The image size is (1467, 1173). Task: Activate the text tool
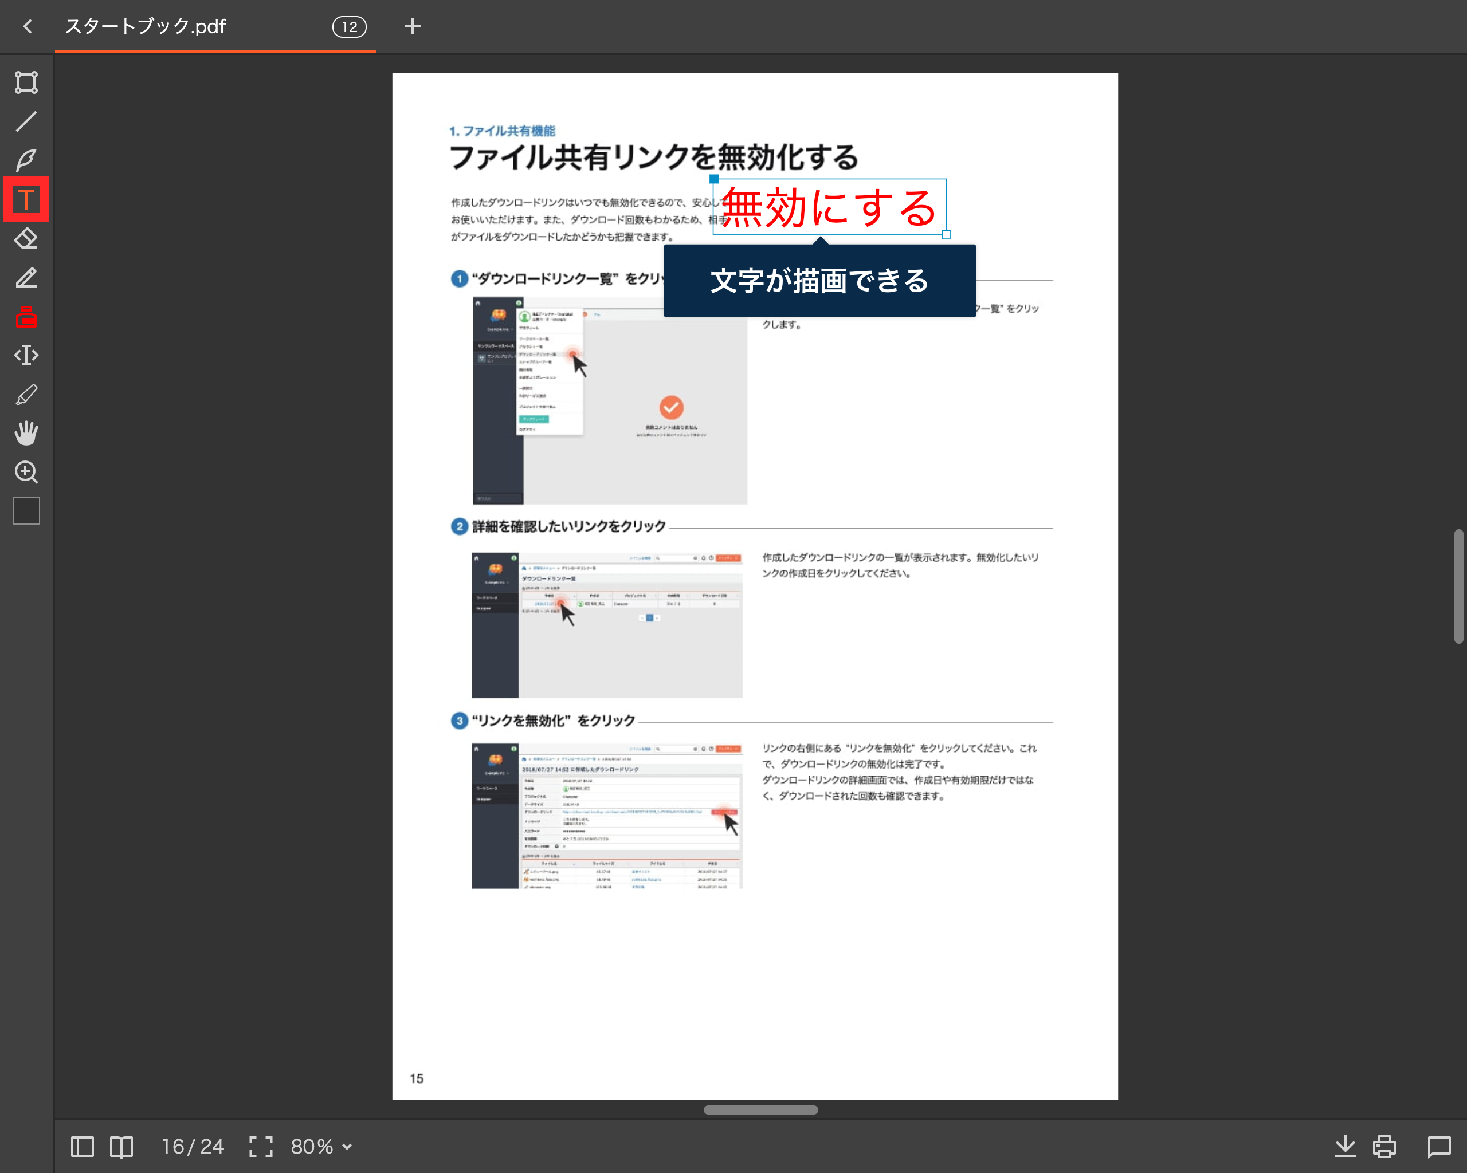(x=26, y=200)
